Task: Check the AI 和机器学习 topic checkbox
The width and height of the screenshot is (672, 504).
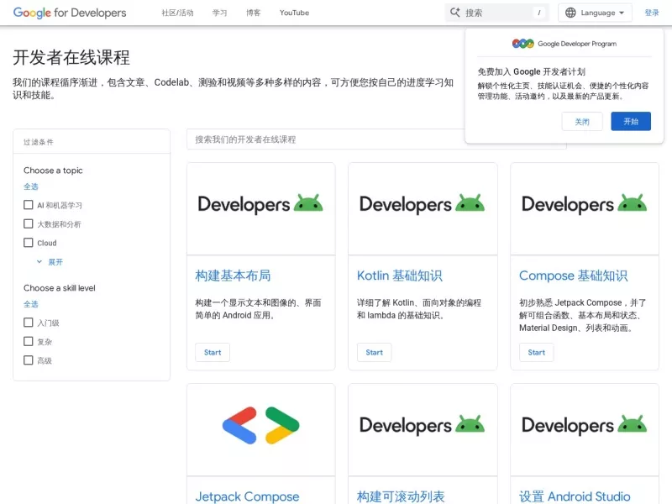Action: click(29, 205)
